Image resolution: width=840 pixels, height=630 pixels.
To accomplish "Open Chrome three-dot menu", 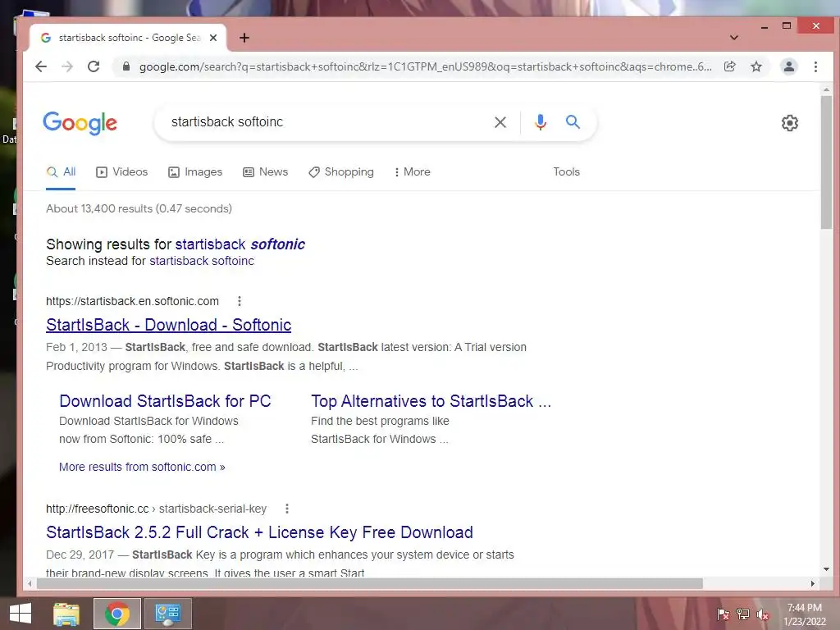I will [815, 66].
